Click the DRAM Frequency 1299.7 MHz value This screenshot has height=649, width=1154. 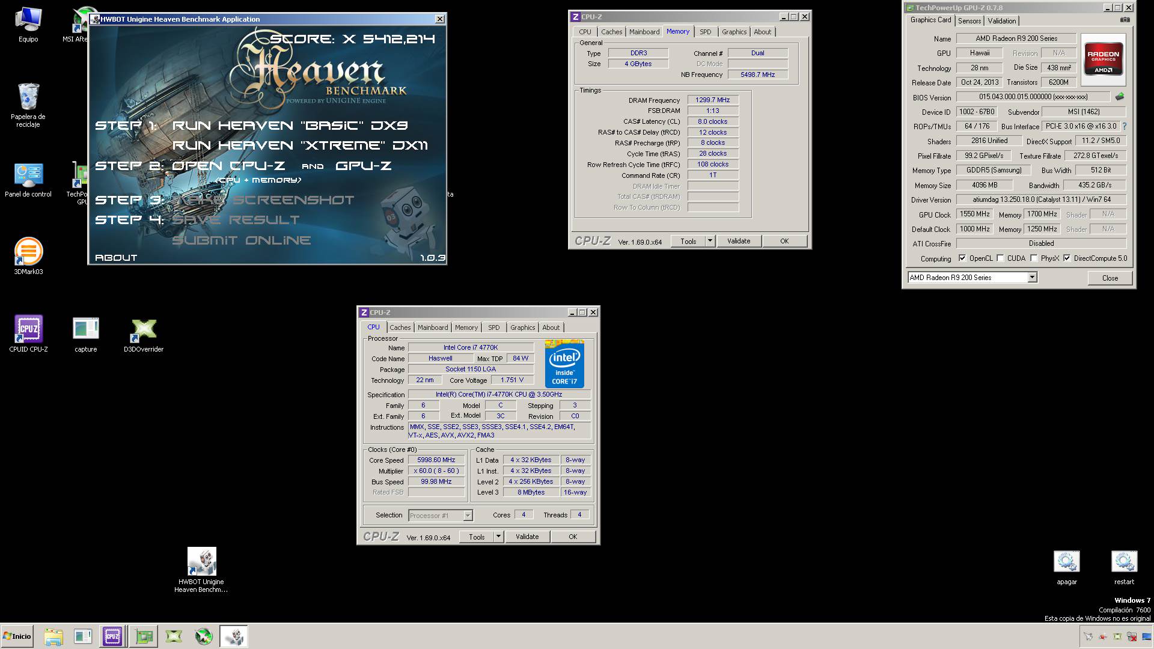[713, 100]
